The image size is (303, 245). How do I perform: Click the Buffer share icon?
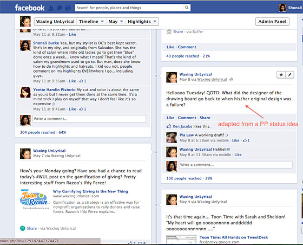[169, 32]
